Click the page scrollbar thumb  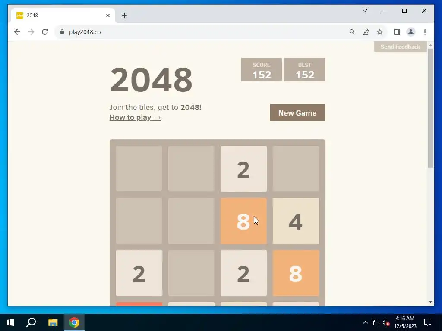430,108
